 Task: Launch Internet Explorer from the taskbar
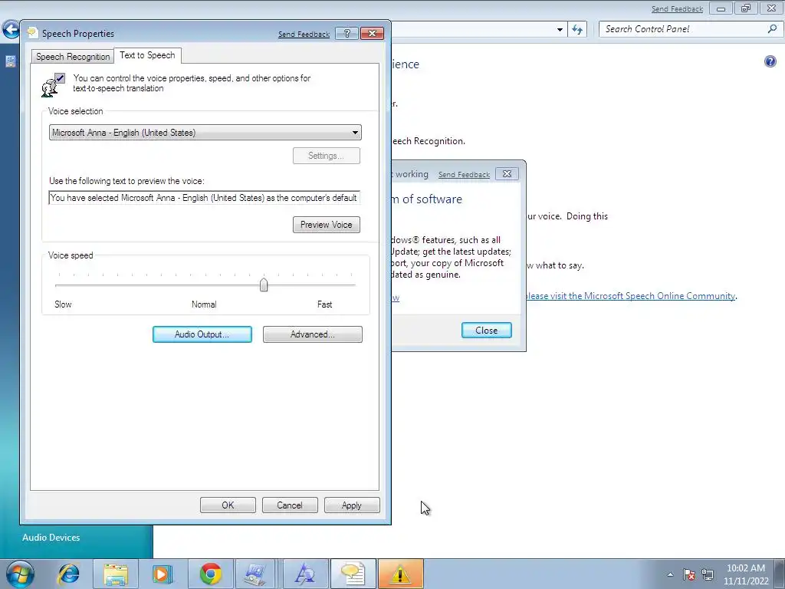[x=68, y=574]
